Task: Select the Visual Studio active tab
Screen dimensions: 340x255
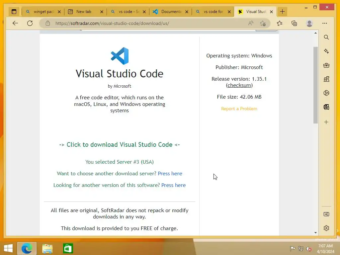Action: point(255,12)
